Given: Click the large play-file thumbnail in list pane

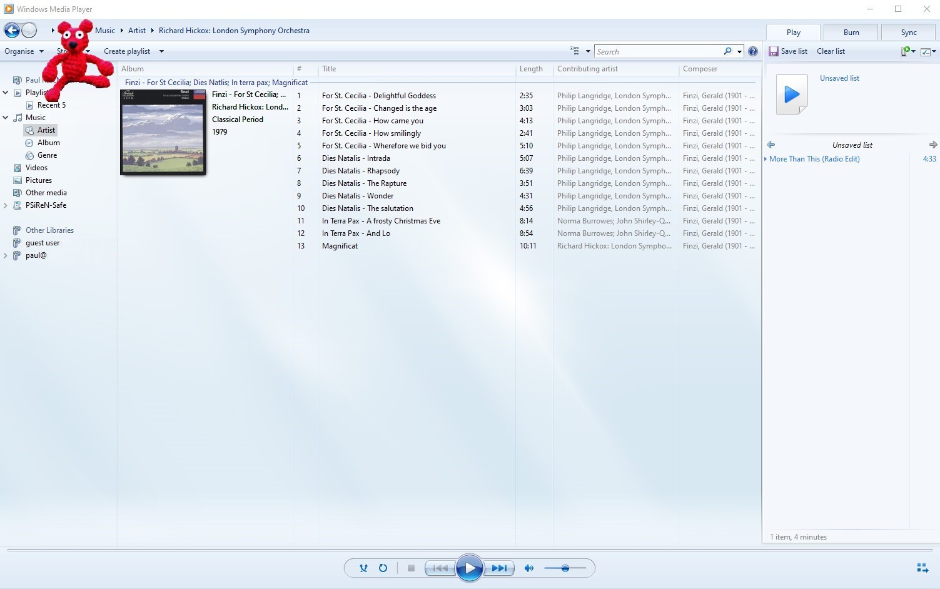Looking at the screenshot, I should click(792, 95).
